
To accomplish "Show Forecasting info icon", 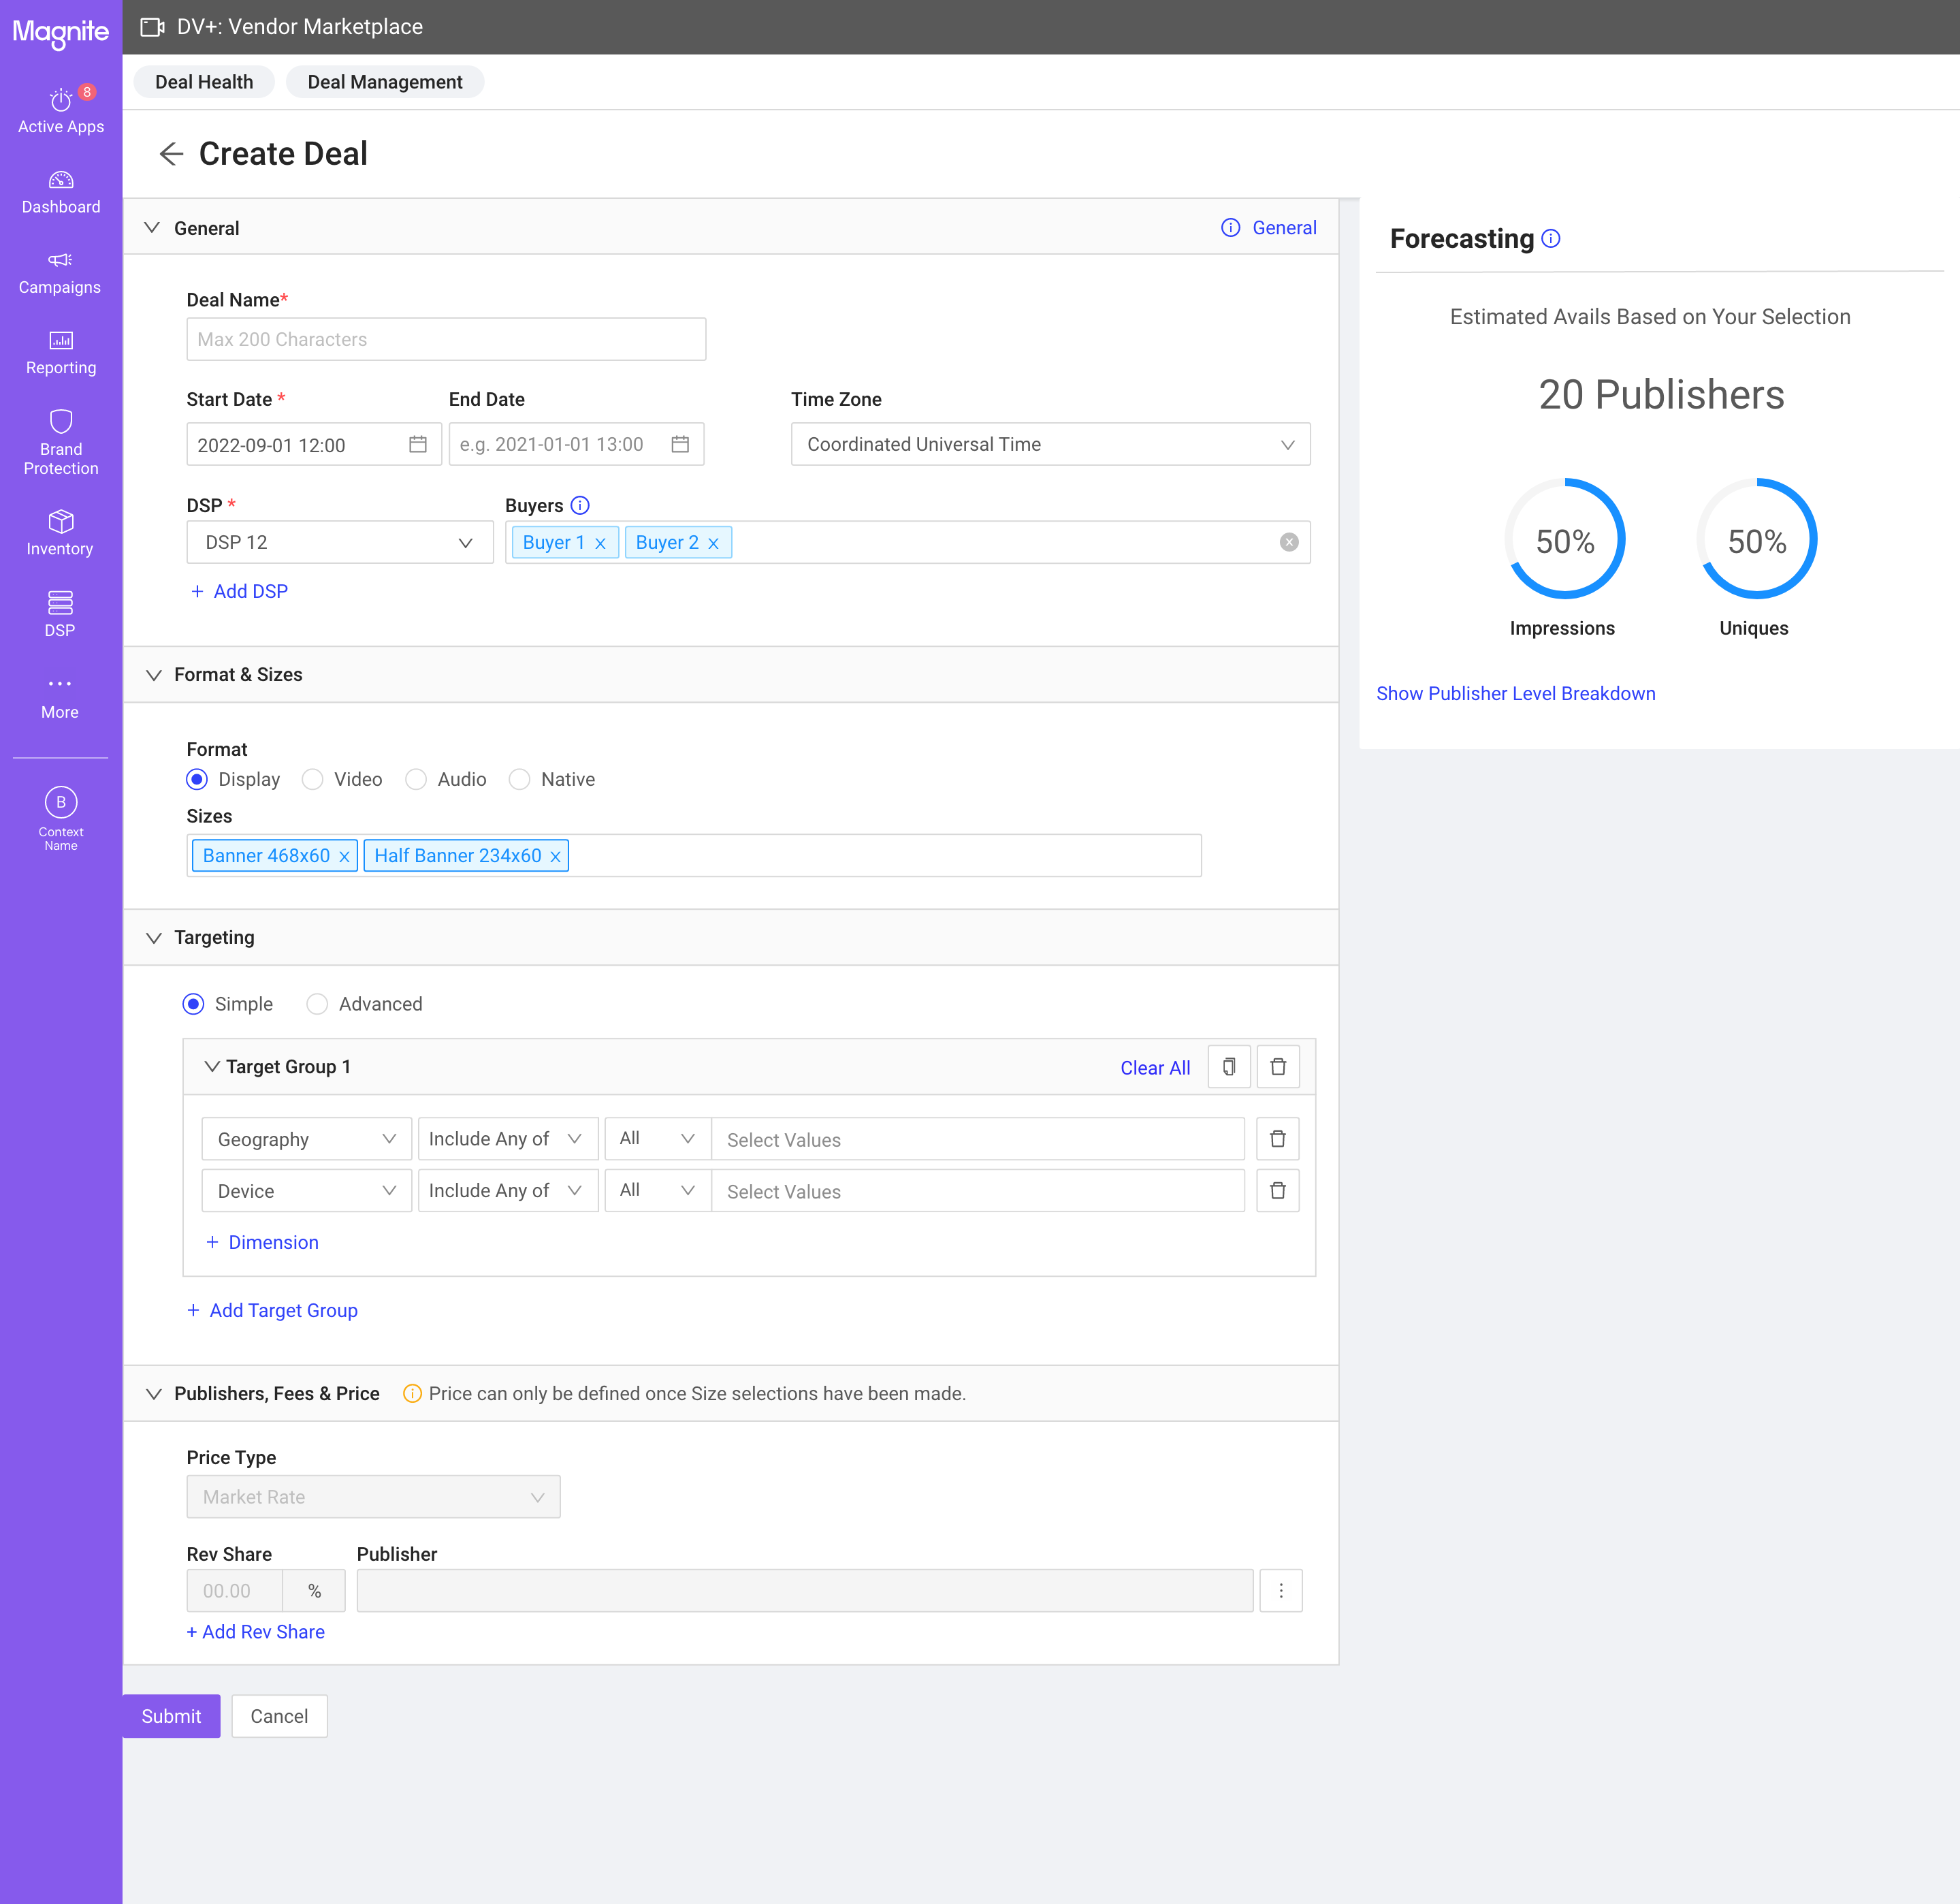I will click(x=1551, y=238).
